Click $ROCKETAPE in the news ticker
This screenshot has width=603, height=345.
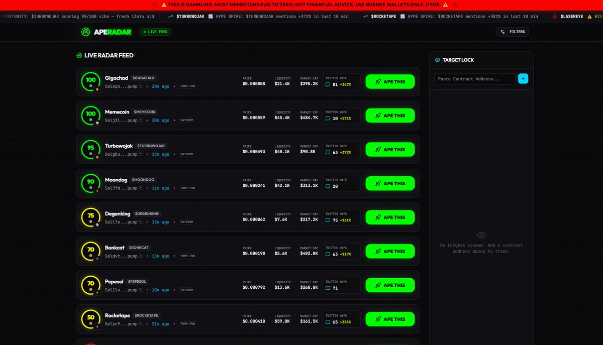click(383, 17)
